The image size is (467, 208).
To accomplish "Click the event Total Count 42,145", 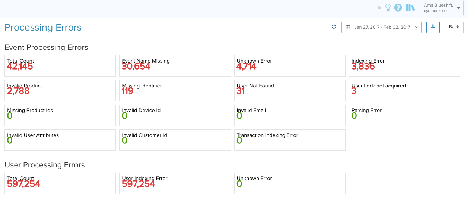I will coord(20,67).
